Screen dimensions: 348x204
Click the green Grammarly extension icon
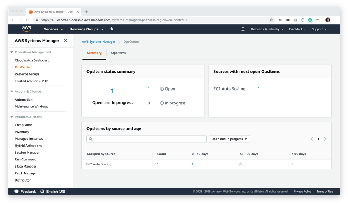(x=310, y=20)
